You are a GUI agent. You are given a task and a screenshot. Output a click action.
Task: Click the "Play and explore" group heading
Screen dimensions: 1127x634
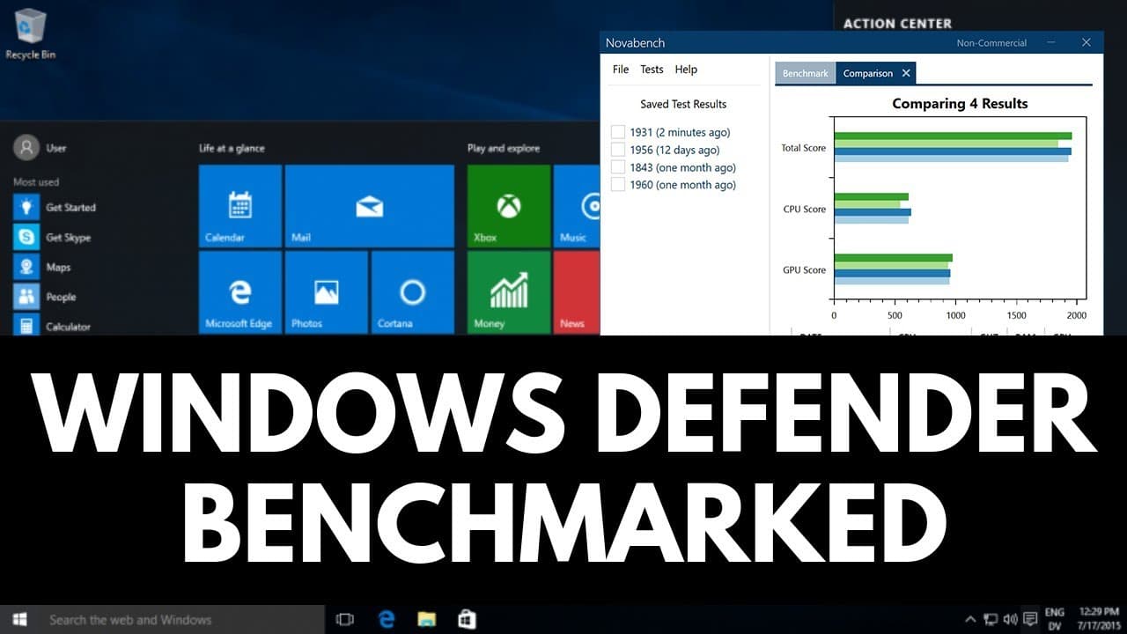(504, 148)
